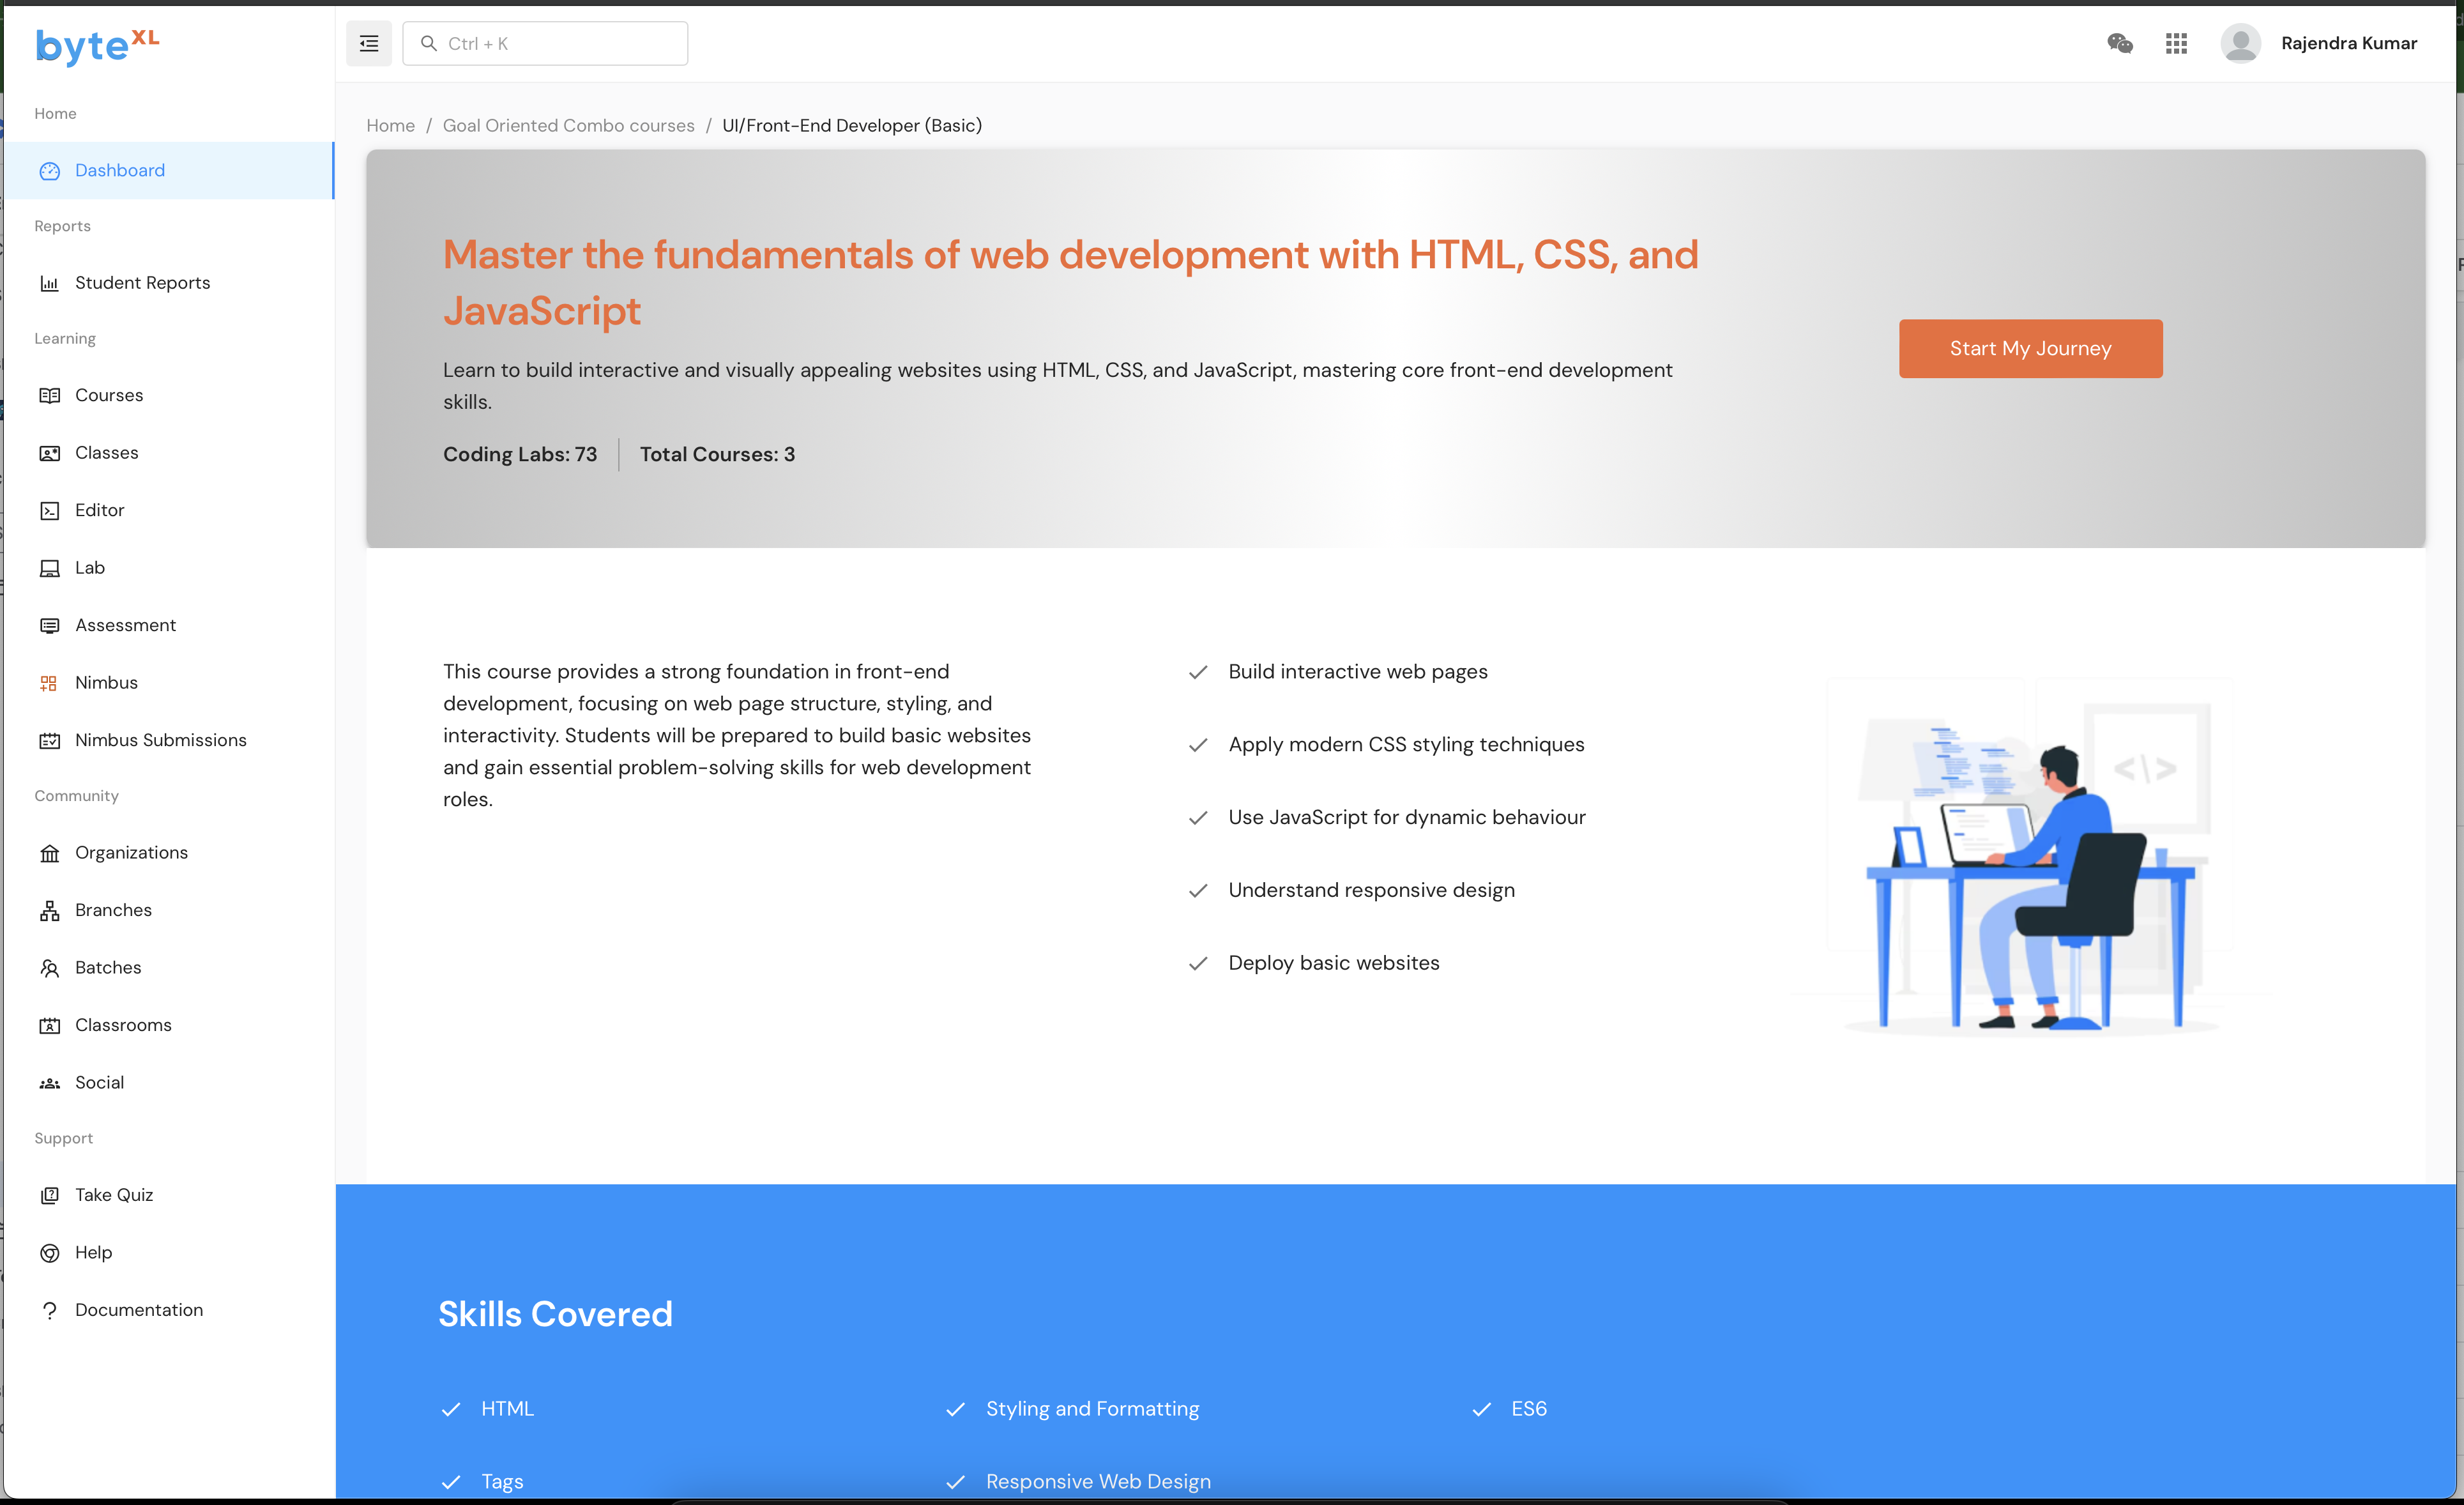
Task: Click the Home breadcrumb link
Action: [390, 125]
